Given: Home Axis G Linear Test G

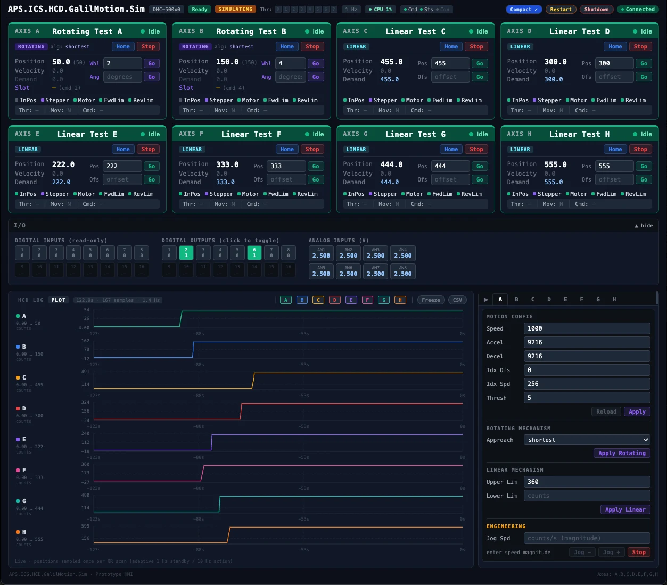Looking at the screenshot, I should point(451,150).
